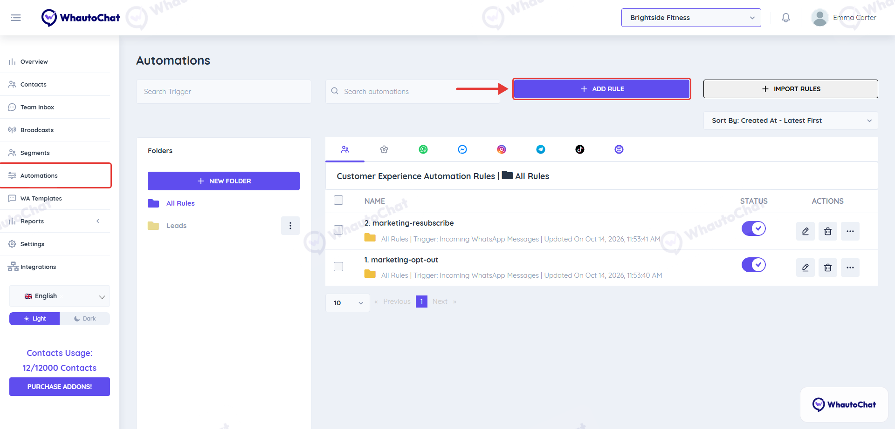Click PURCHASE ADDONS! button
The image size is (895, 429).
click(x=60, y=387)
